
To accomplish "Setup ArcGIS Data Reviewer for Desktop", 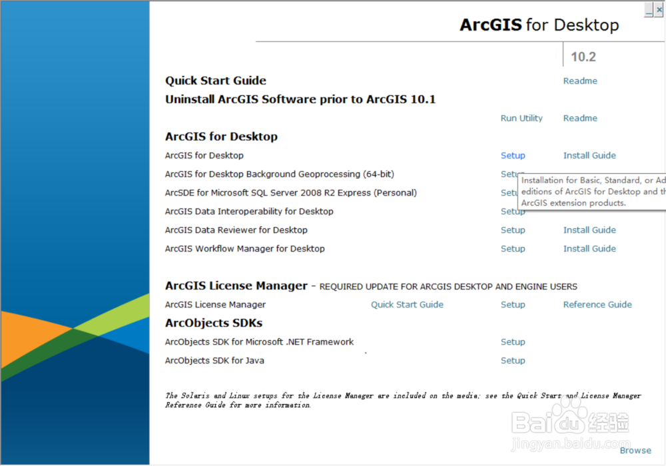I will pos(512,230).
